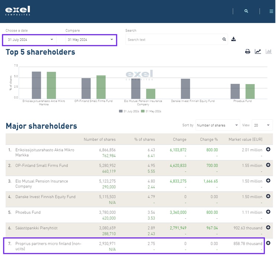Open the 'Choose a date' dropdown
This screenshot has height=257, width=276.
[x=30, y=39]
